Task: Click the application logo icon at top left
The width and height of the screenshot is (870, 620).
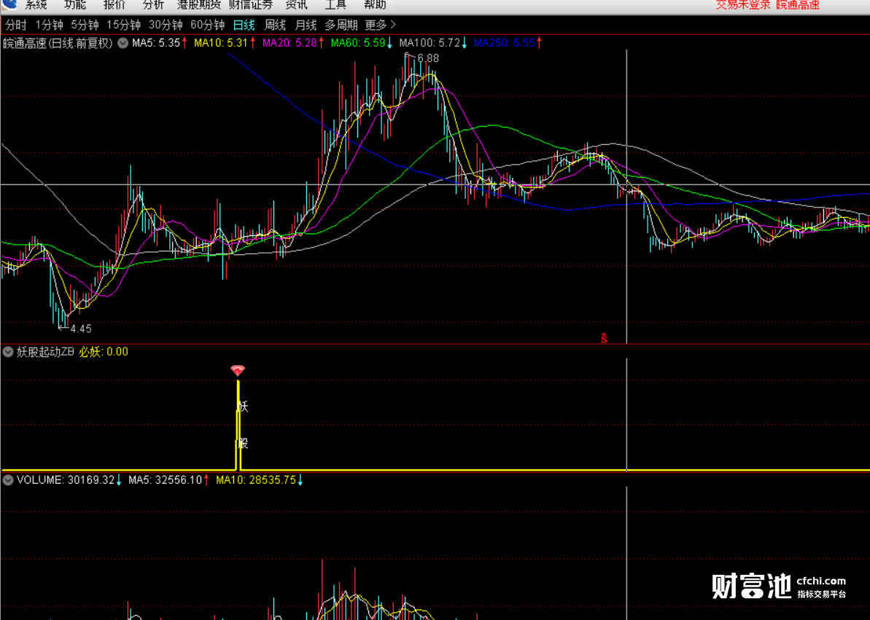Action: pos(9,4)
